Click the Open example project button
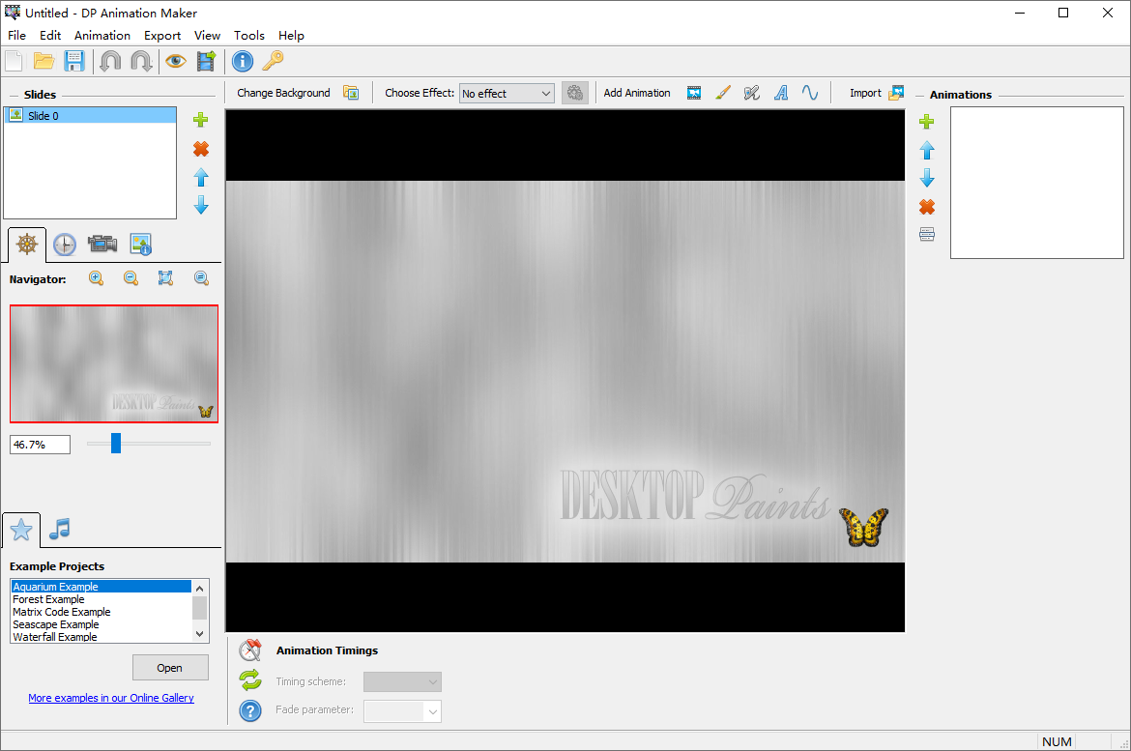The height and width of the screenshot is (751, 1131). [x=170, y=667]
